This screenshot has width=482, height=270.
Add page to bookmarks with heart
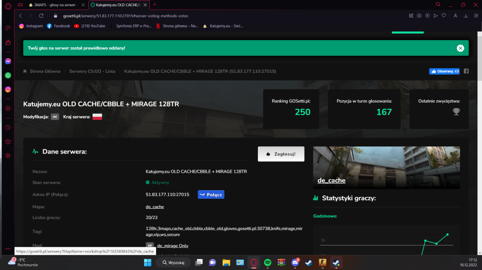click(x=443, y=16)
